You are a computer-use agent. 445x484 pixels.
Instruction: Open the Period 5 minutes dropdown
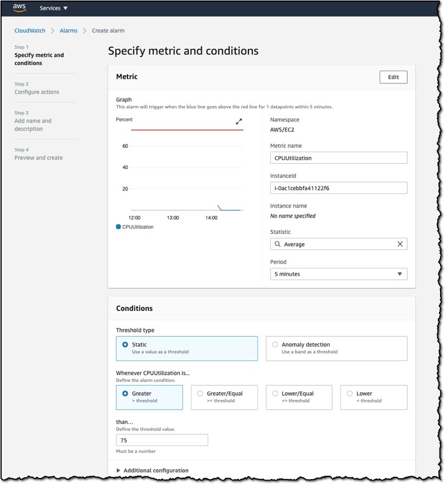click(x=338, y=274)
